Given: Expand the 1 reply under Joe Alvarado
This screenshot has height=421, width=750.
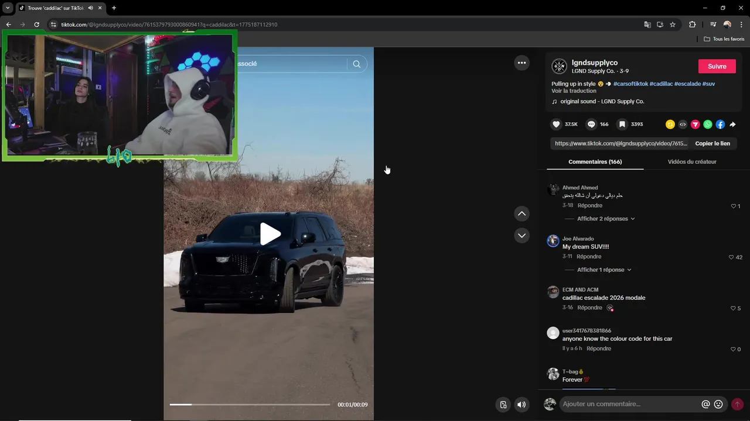Looking at the screenshot, I should pos(604,270).
